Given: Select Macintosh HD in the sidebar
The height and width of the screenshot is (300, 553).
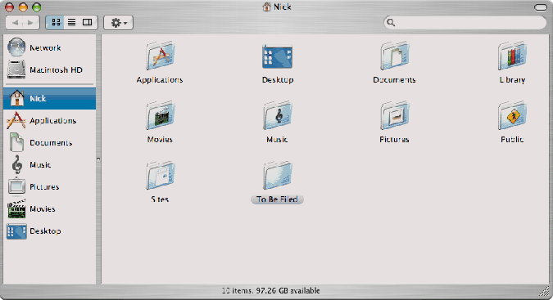Looking at the screenshot, I should pyautogui.click(x=49, y=69).
